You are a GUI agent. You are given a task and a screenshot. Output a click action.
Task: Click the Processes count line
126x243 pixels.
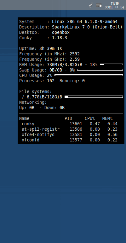tap(52, 81)
